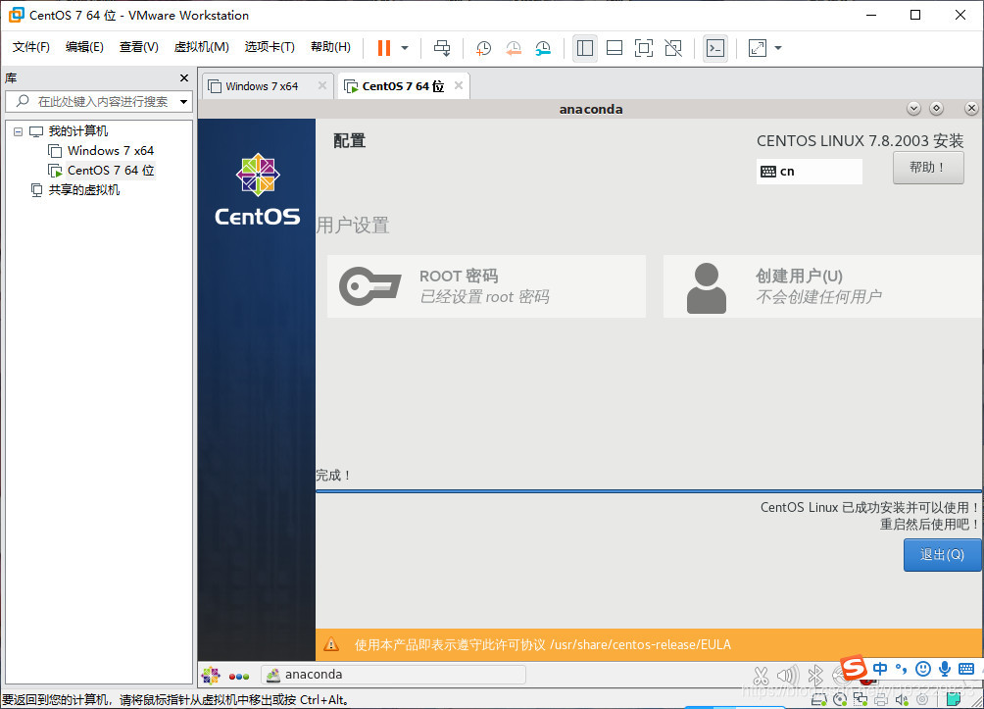
Task: Click the scissors icon in guest tray
Action: [x=761, y=676]
